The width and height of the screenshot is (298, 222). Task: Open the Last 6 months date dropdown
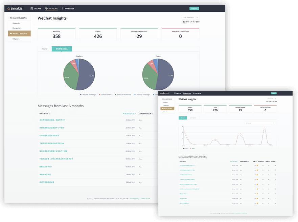coord(190,17)
